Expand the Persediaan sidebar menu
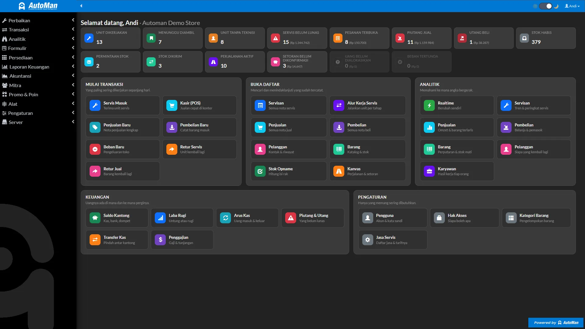Screen dimensions: 585x329 pyautogui.click(x=38, y=58)
